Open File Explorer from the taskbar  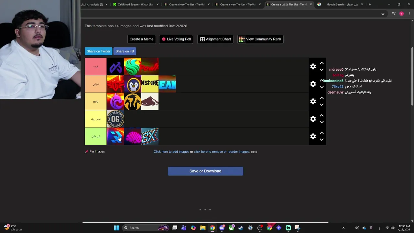(x=203, y=228)
